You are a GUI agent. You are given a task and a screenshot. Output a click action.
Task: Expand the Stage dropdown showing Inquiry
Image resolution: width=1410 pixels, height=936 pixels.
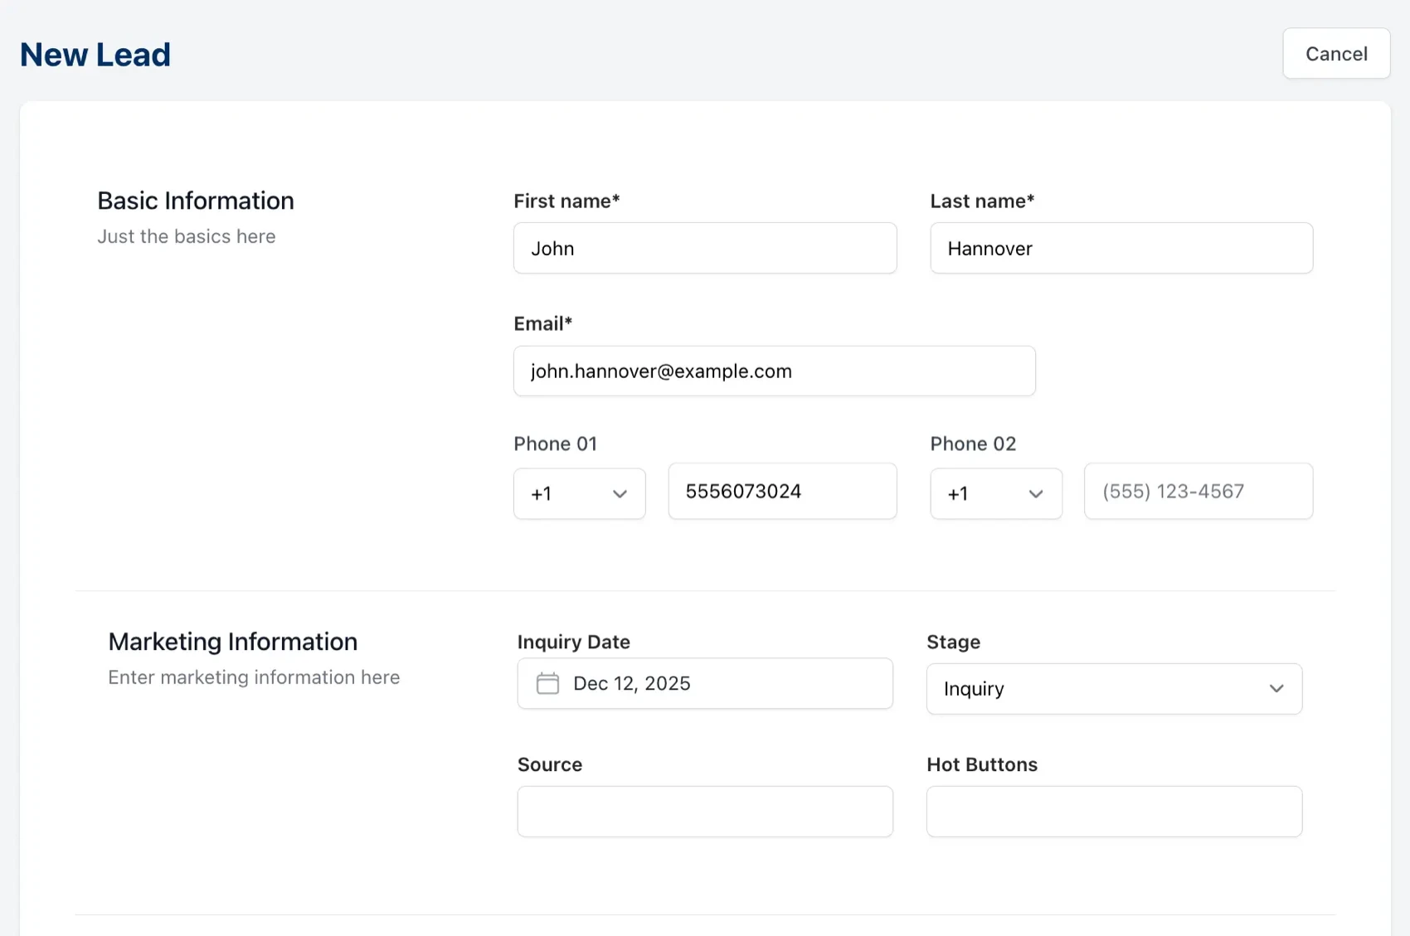tap(1114, 689)
